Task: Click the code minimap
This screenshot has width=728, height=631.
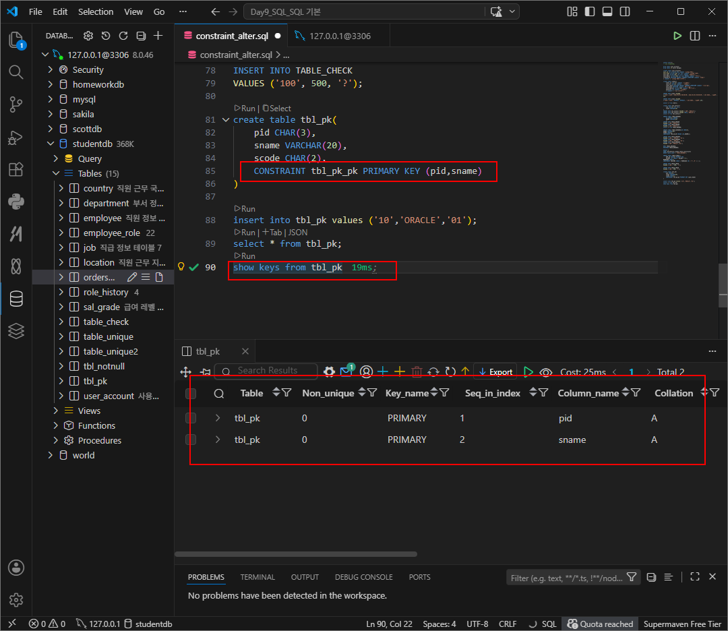Action: (690, 123)
